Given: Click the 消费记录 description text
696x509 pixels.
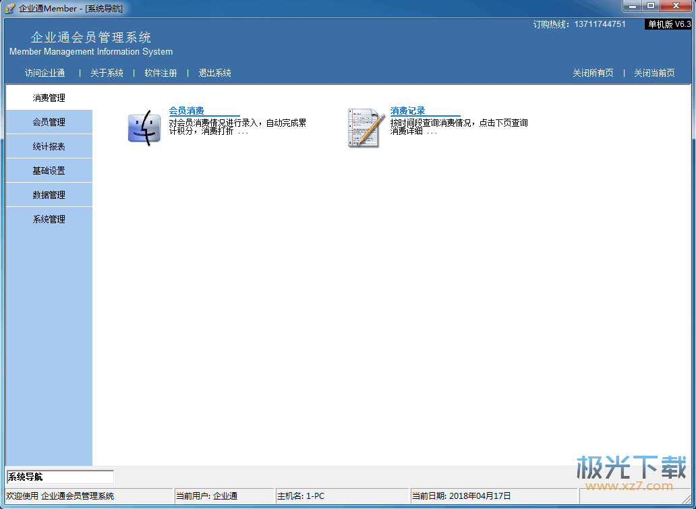Looking at the screenshot, I should pyautogui.click(x=459, y=127).
